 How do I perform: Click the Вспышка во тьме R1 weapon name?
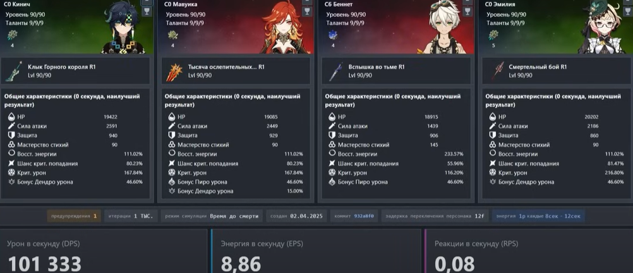tap(377, 67)
